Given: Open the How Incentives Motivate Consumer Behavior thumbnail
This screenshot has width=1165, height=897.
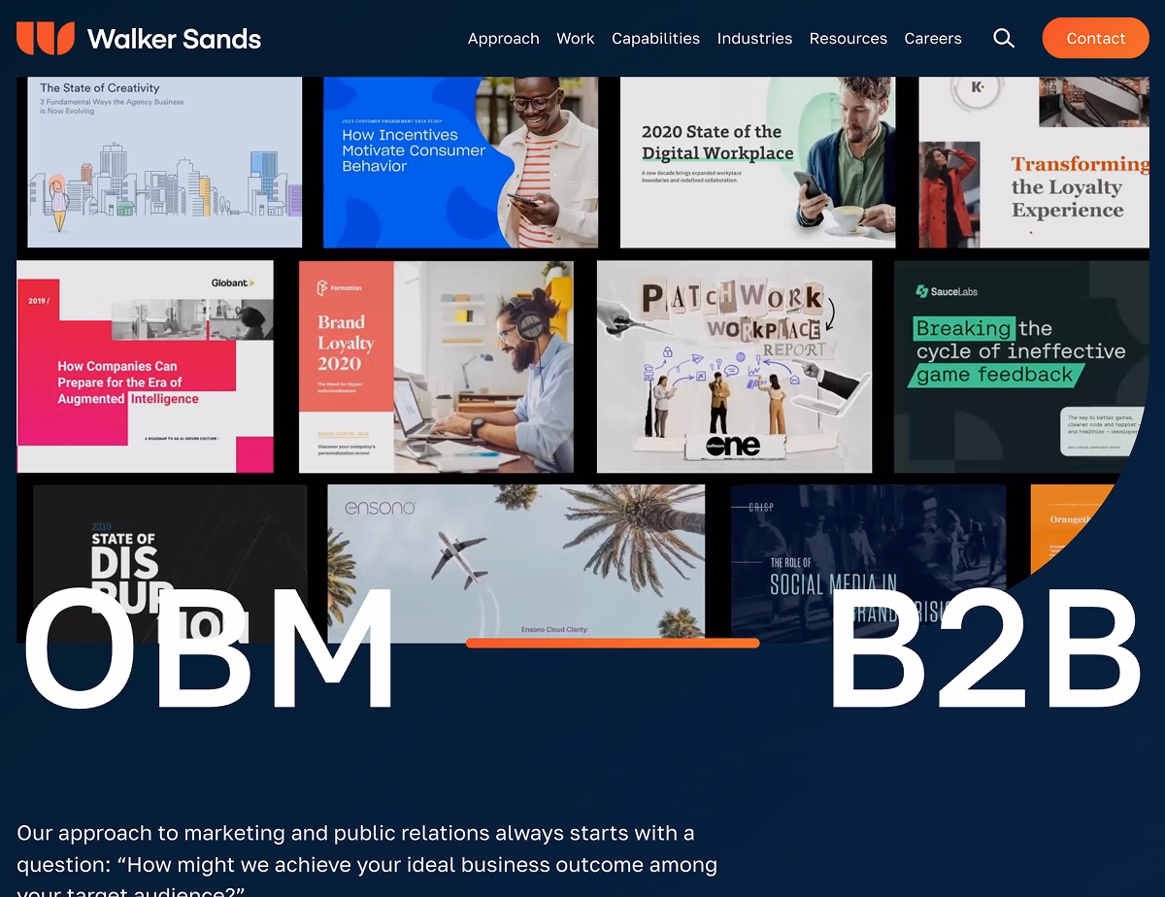Looking at the screenshot, I should [x=460, y=162].
